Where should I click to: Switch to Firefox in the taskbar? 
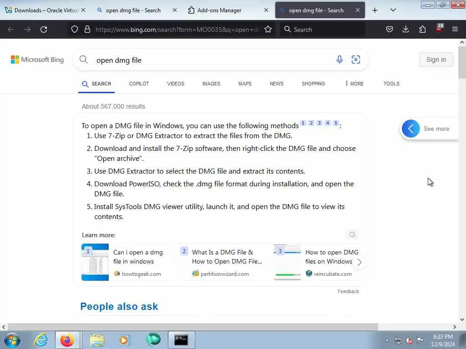pos(67,340)
